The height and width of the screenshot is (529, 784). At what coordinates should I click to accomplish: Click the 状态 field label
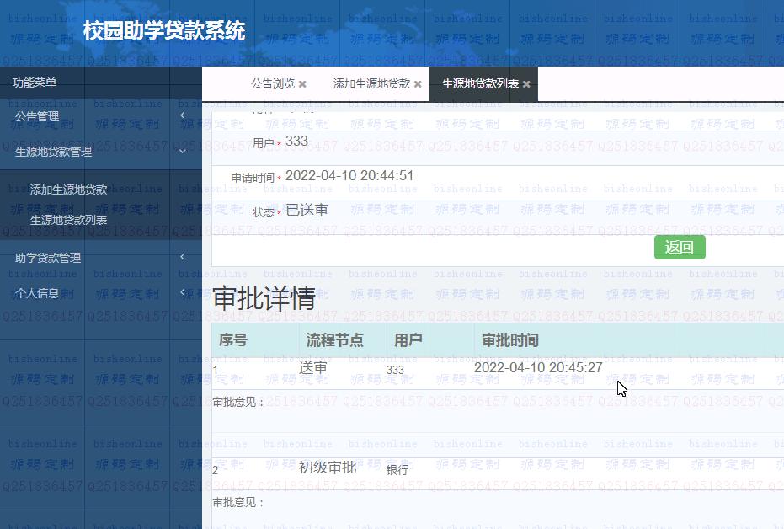click(264, 212)
